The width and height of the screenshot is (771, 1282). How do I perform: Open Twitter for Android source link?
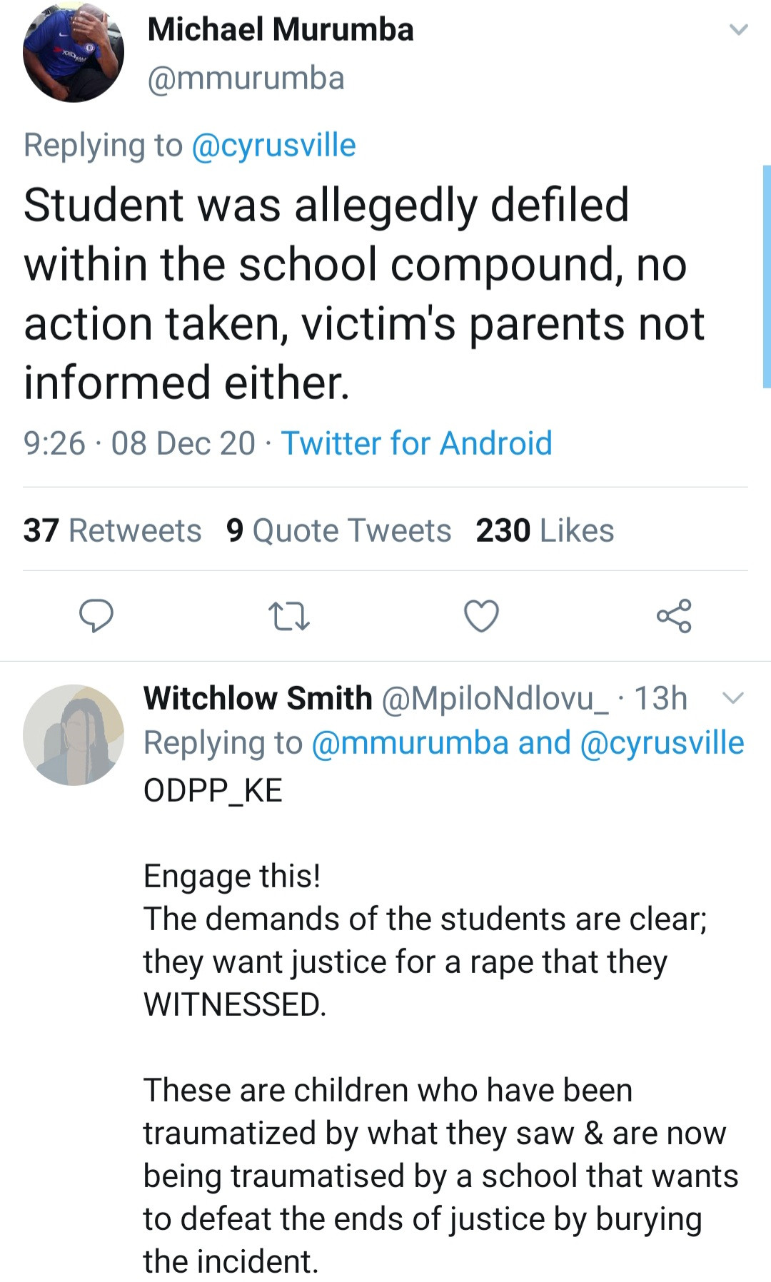coord(417,443)
